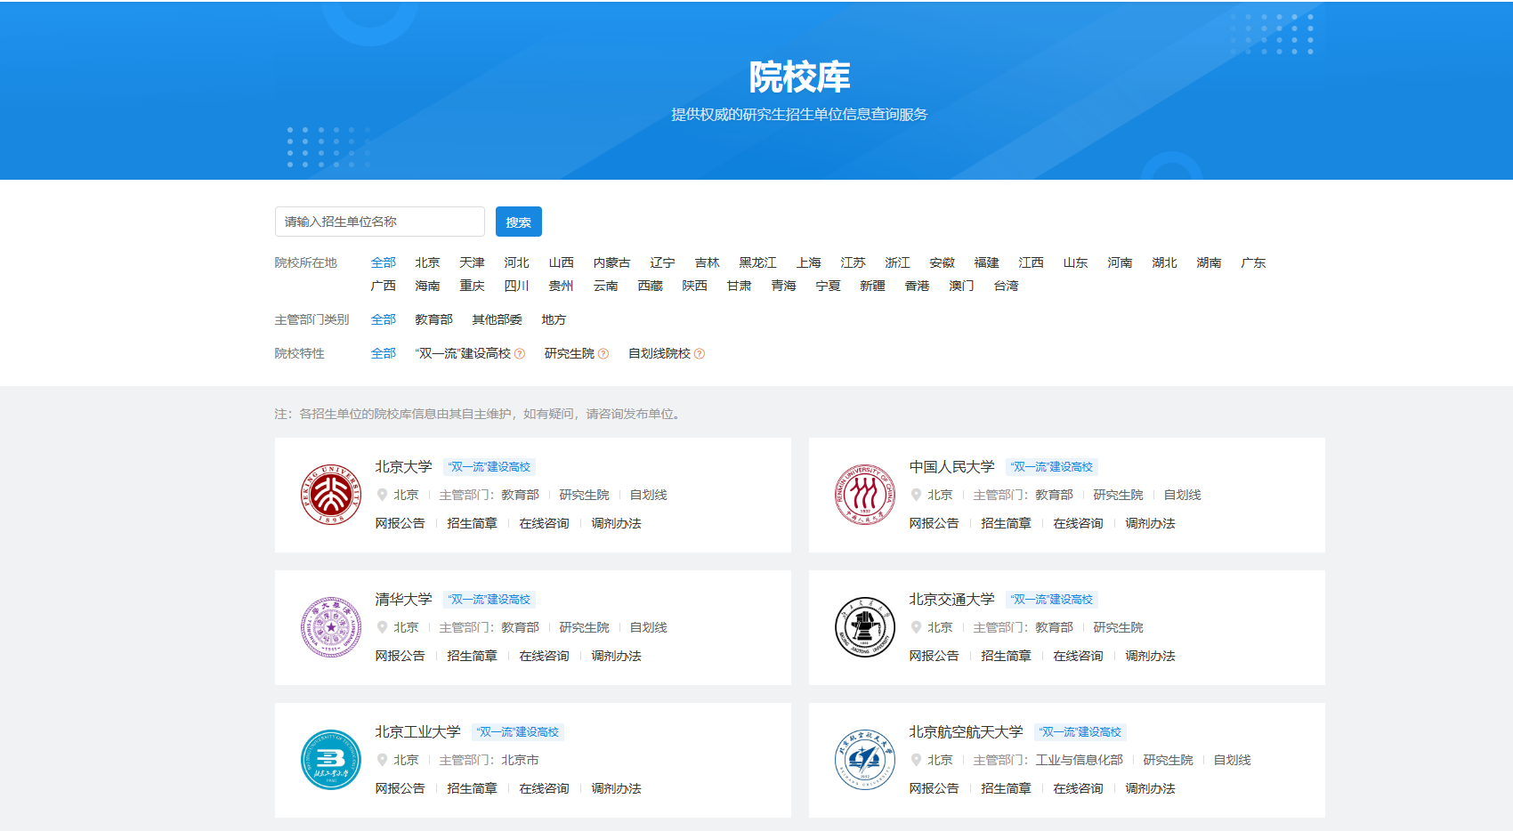Select 教育部 department filter
Viewport: 1513px width, 831px height.
(x=433, y=319)
